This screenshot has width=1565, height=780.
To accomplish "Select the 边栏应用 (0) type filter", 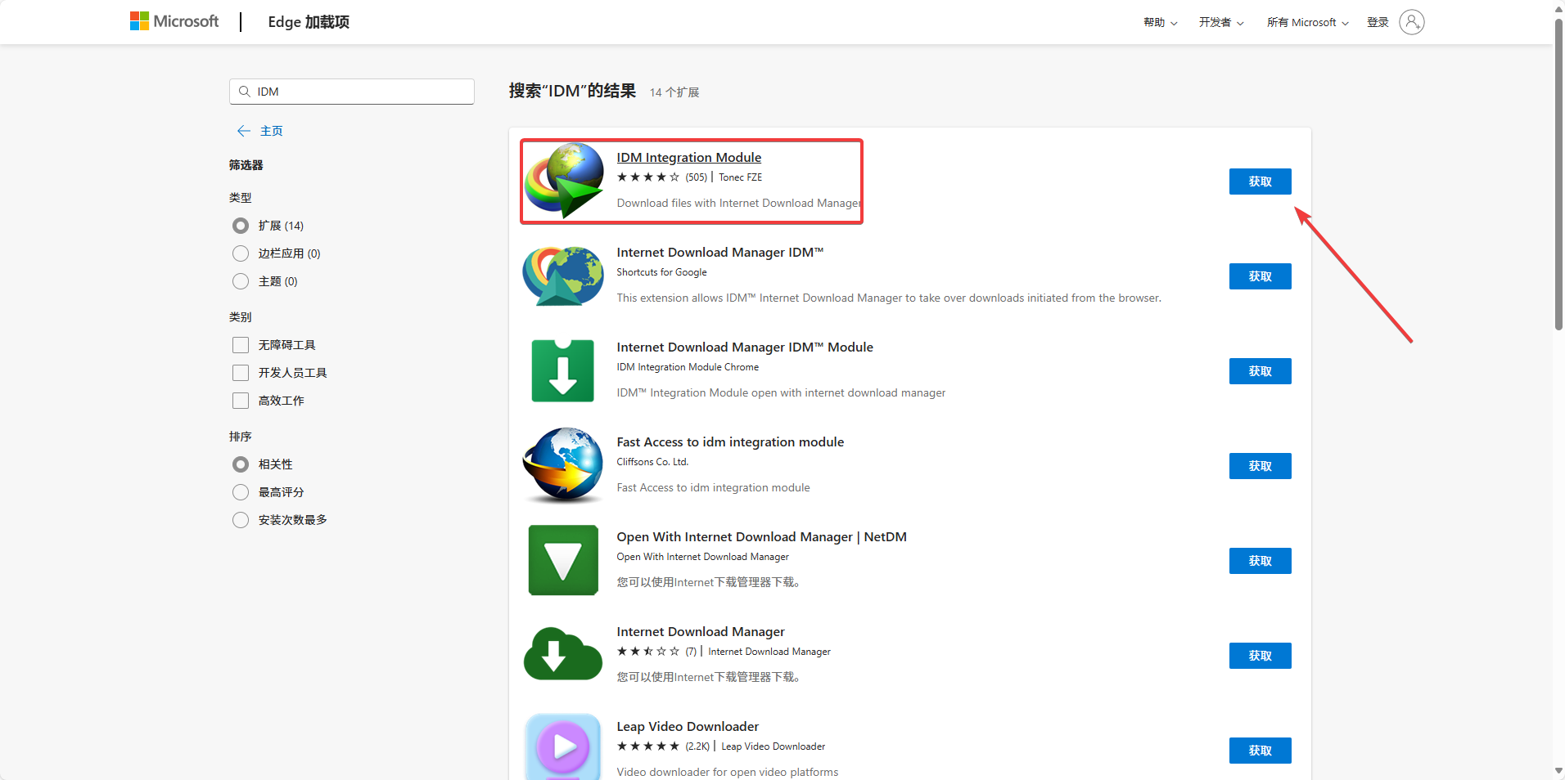I will tap(241, 253).
